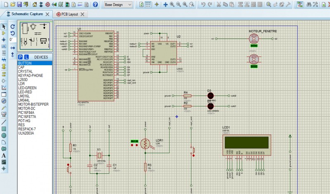Click the Save Project icon
330x194 pixels.
pos(19,5)
